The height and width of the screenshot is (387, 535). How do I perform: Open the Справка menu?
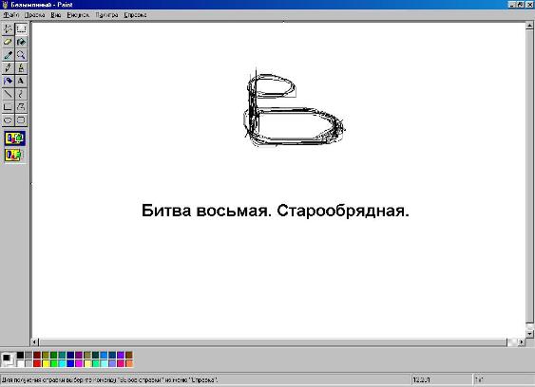pos(135,15)
